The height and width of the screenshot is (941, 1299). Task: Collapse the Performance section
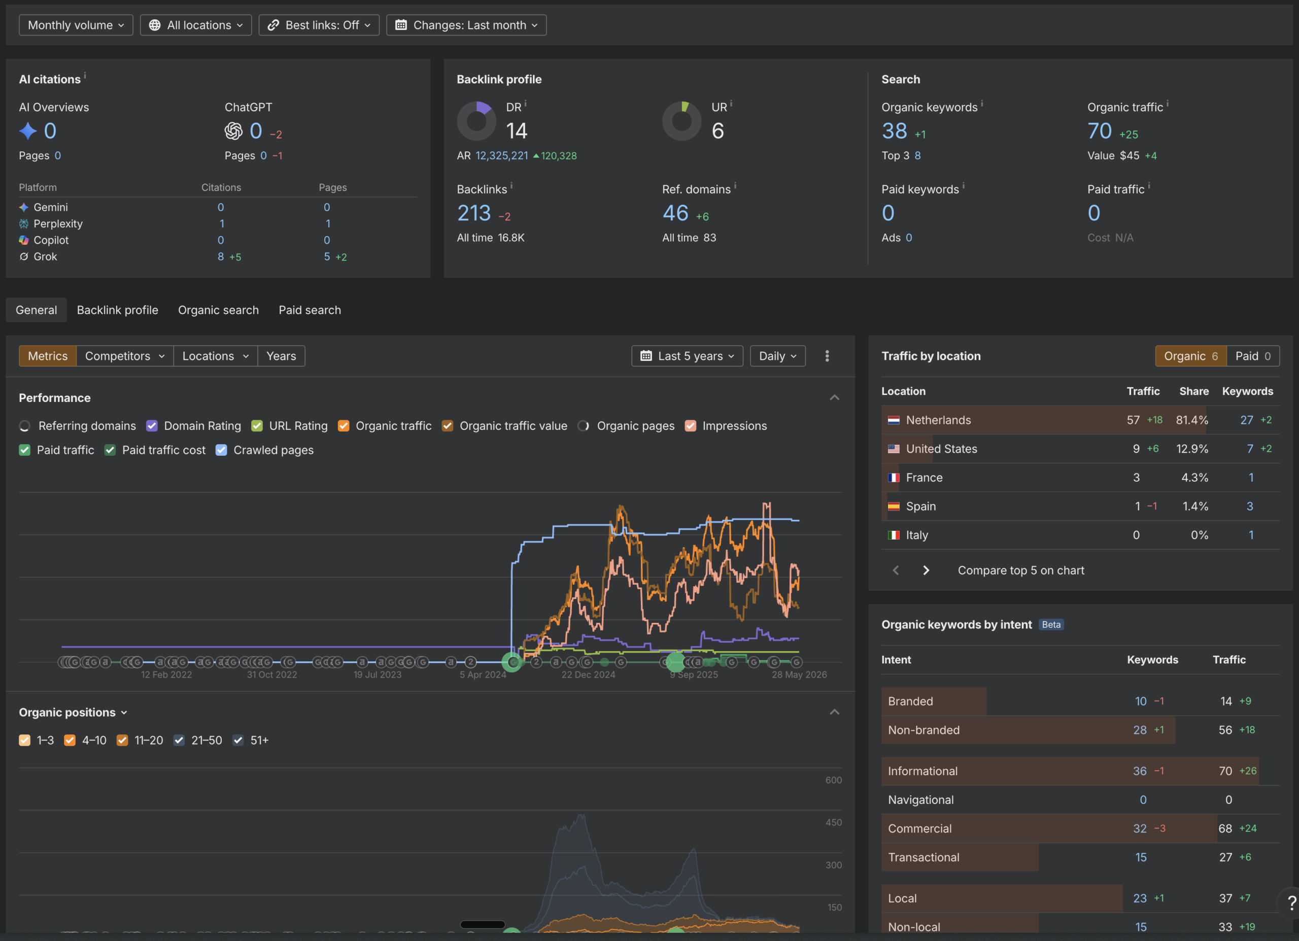(x=835, y=397)
